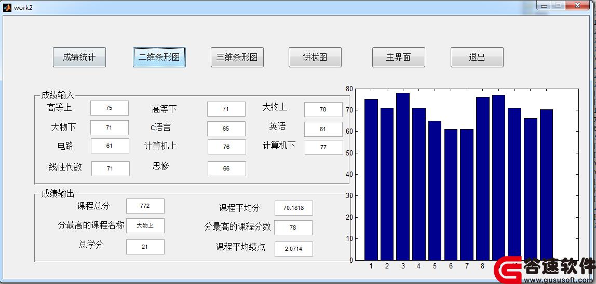Minimize the work2 window
The height and width of the screenshot is (284, 596).
544,5
